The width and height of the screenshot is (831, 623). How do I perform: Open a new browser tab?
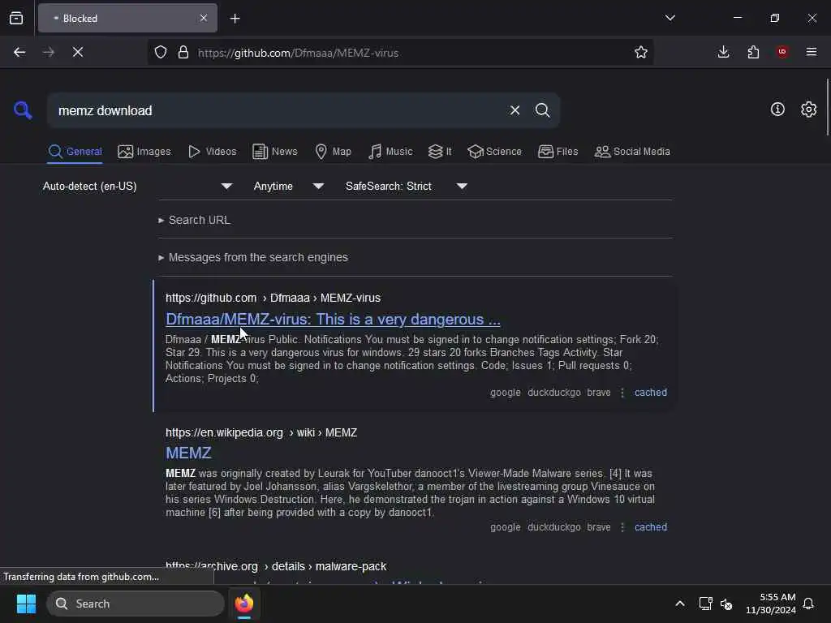(x=235, y=19)
